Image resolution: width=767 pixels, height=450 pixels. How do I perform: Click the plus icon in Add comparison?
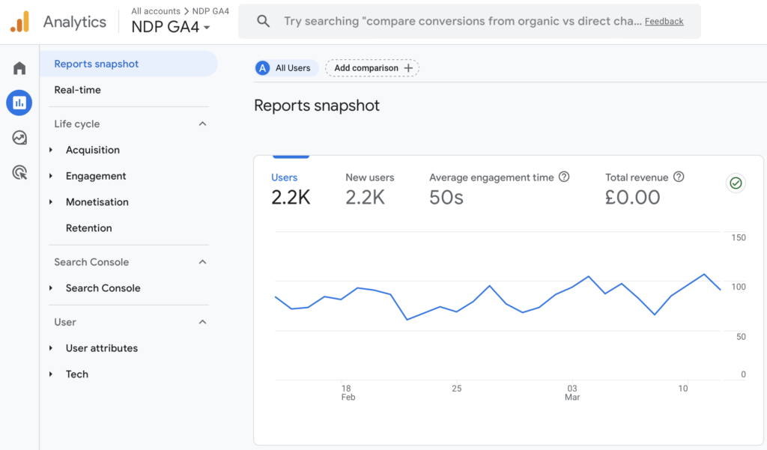pyautogui.click(x=408, y=68)
